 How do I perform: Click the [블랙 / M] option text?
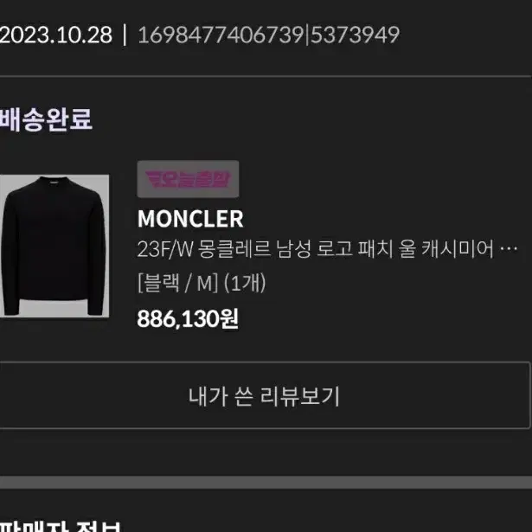tap(177, 283)
